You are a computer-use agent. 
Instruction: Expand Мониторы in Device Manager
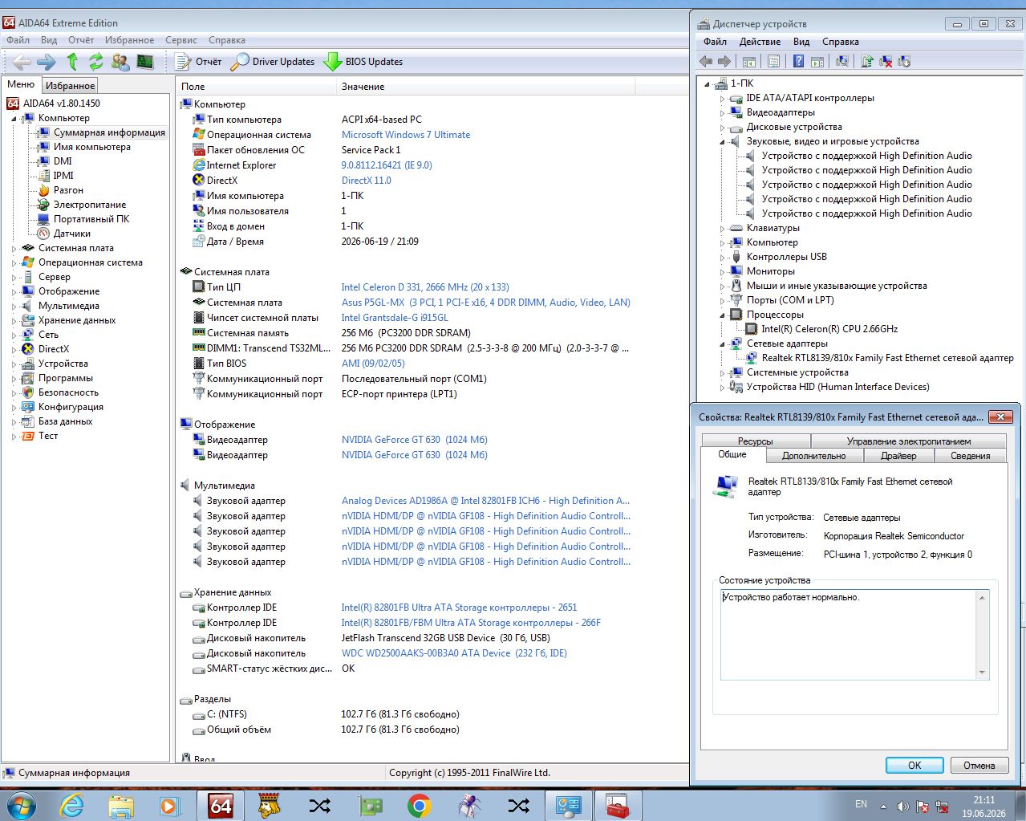[x=722, y=272]
